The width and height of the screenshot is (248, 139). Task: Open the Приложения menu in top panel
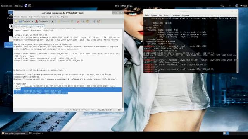(x=7, y=6)
